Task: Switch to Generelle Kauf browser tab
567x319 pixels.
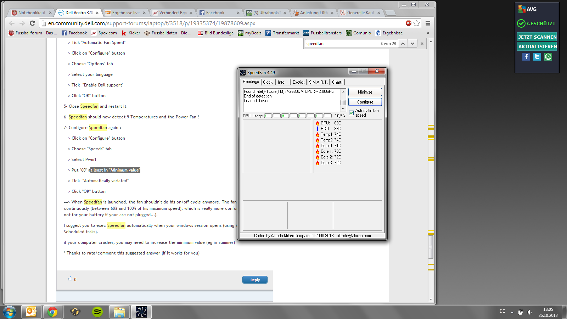Action: pos(360,13)
